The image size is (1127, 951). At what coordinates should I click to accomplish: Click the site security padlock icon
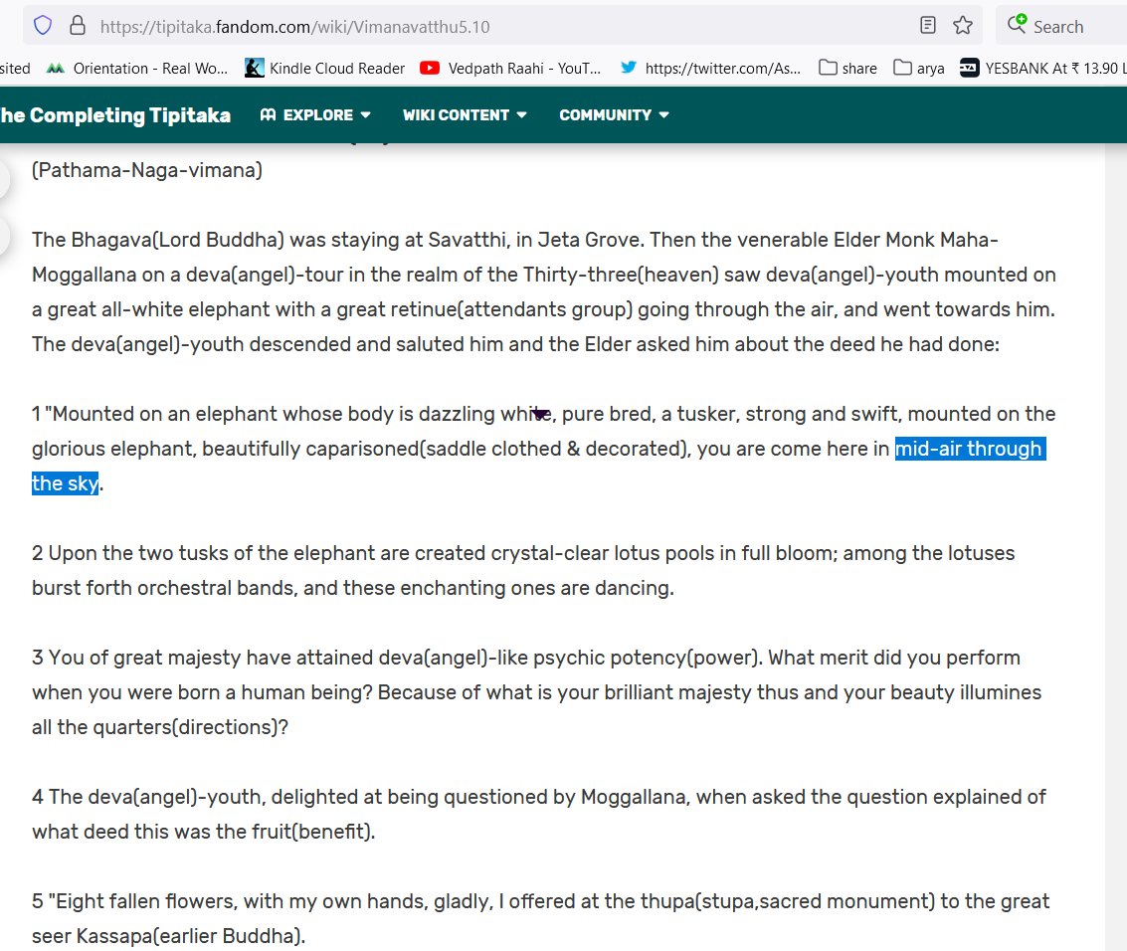(78, 26)
